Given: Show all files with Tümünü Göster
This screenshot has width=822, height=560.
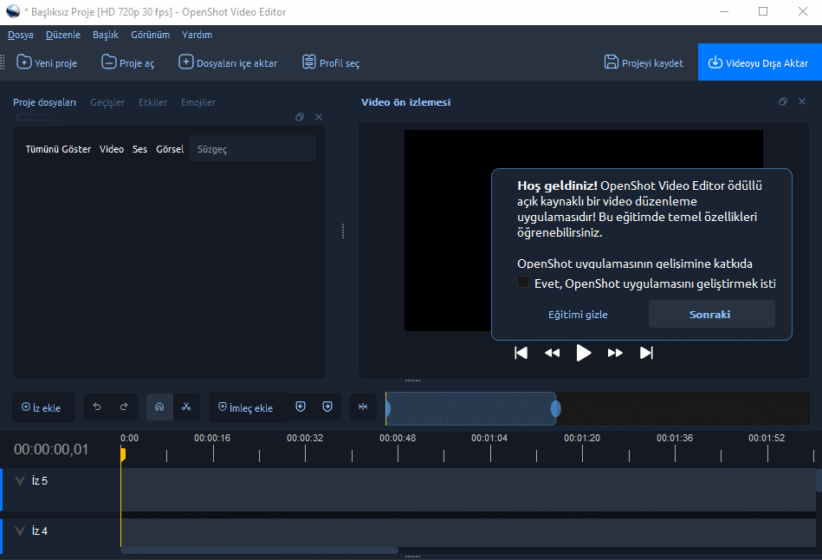Looking at the screenshot, I should (58, 149).
